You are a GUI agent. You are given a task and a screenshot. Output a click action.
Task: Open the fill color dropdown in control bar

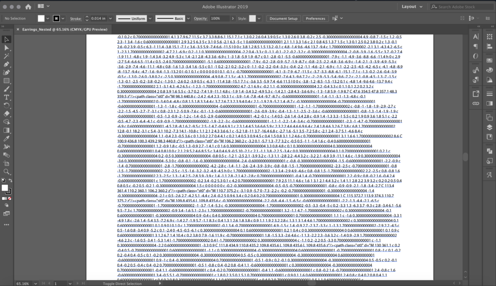(x=48, y=19)
